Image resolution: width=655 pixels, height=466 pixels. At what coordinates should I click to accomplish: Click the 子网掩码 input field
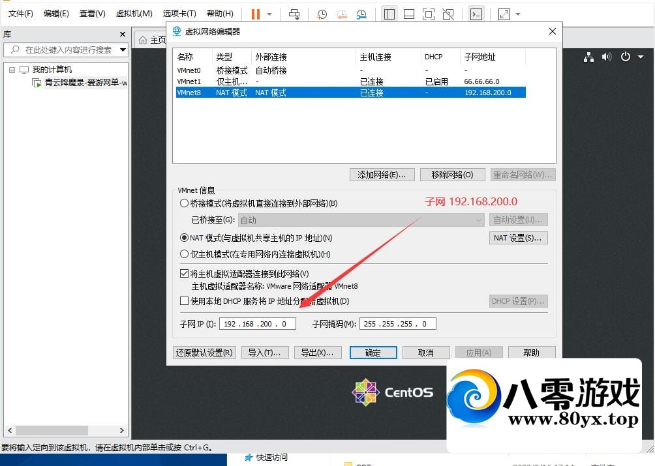(398, 324)
